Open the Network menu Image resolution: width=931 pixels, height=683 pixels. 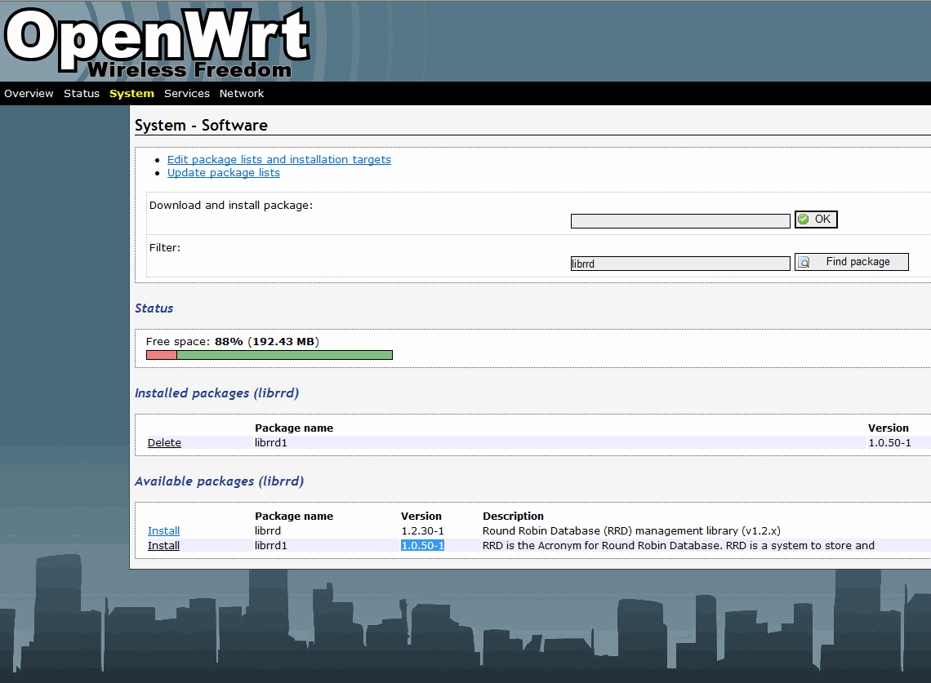tap(242, 94)
